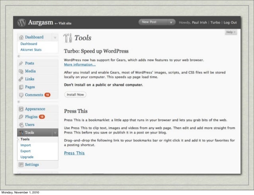Open the Plugins menu

point(31,117)
